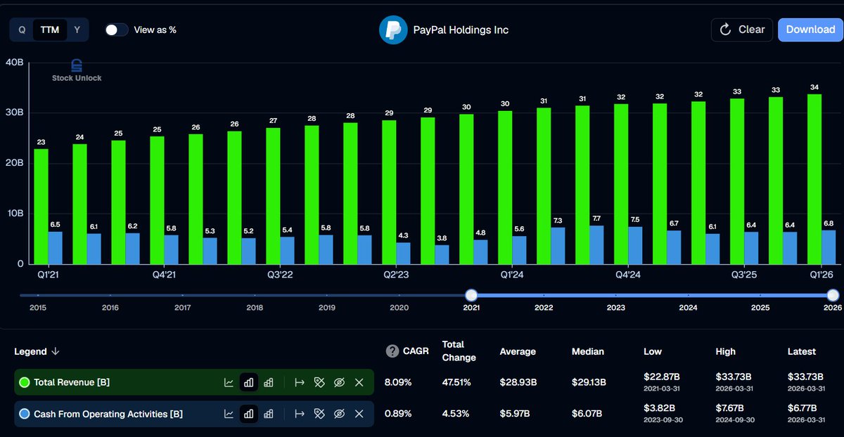Click the $5.97B average value

tap(516, 414)
